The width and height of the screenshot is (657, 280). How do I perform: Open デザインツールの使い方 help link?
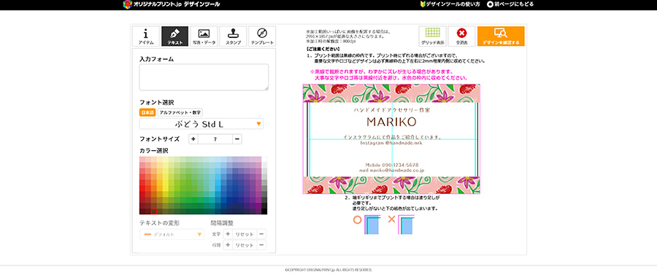coord(450,4)
